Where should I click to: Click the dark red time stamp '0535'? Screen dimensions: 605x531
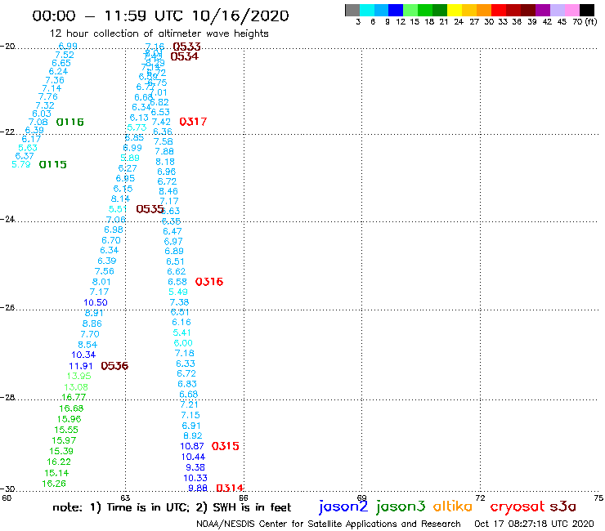click(x=150, y=209)
